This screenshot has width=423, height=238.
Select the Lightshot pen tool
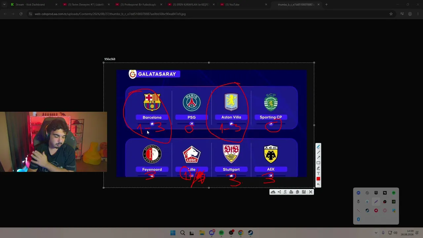coord(318,147)
